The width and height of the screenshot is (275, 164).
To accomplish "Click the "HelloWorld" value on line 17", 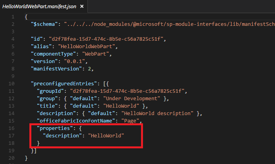I will 106,136.
